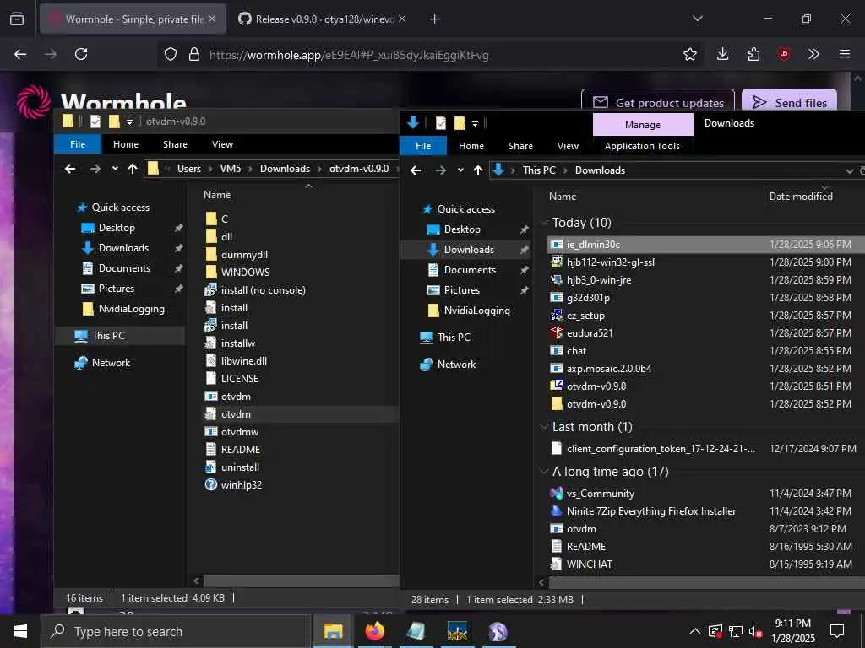Switch to the Release v0.9.0 GitHub tab

[x=322, y=19]
